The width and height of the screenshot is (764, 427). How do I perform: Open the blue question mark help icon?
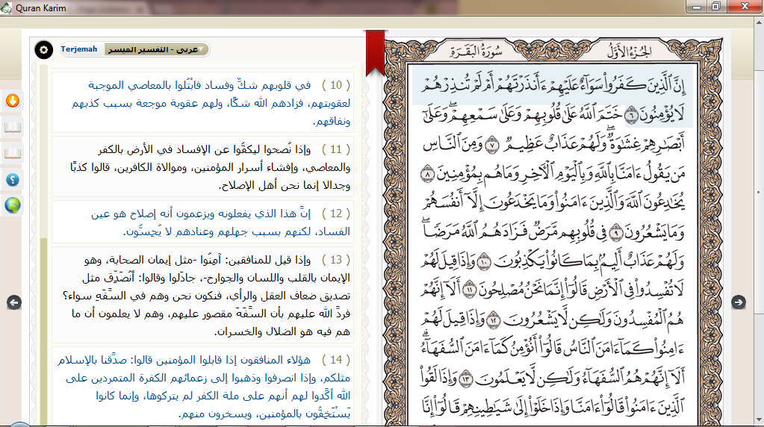tap(12, 180)
